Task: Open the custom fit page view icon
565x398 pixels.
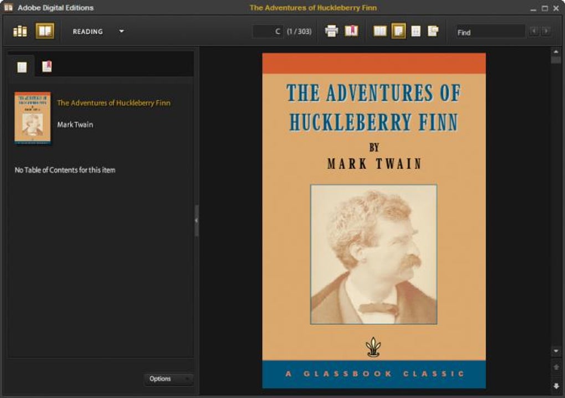Action: (433, 31)
